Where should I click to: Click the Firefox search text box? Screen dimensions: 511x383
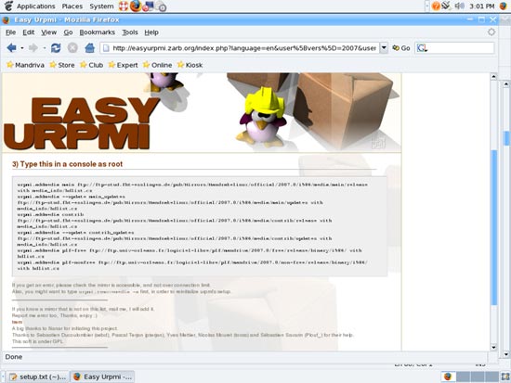coord(460,48)
